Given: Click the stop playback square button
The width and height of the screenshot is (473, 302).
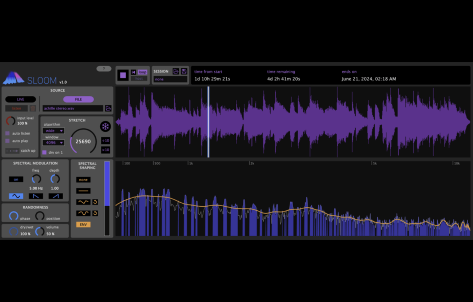Looking at the screenshot, I should (x=123, y=75).
